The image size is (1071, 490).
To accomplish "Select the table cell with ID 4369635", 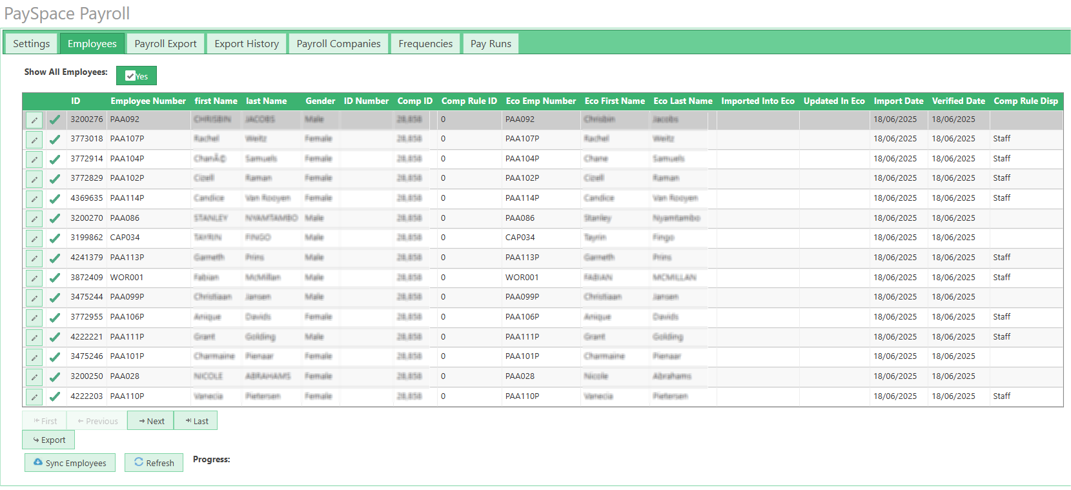I will 87,198.
